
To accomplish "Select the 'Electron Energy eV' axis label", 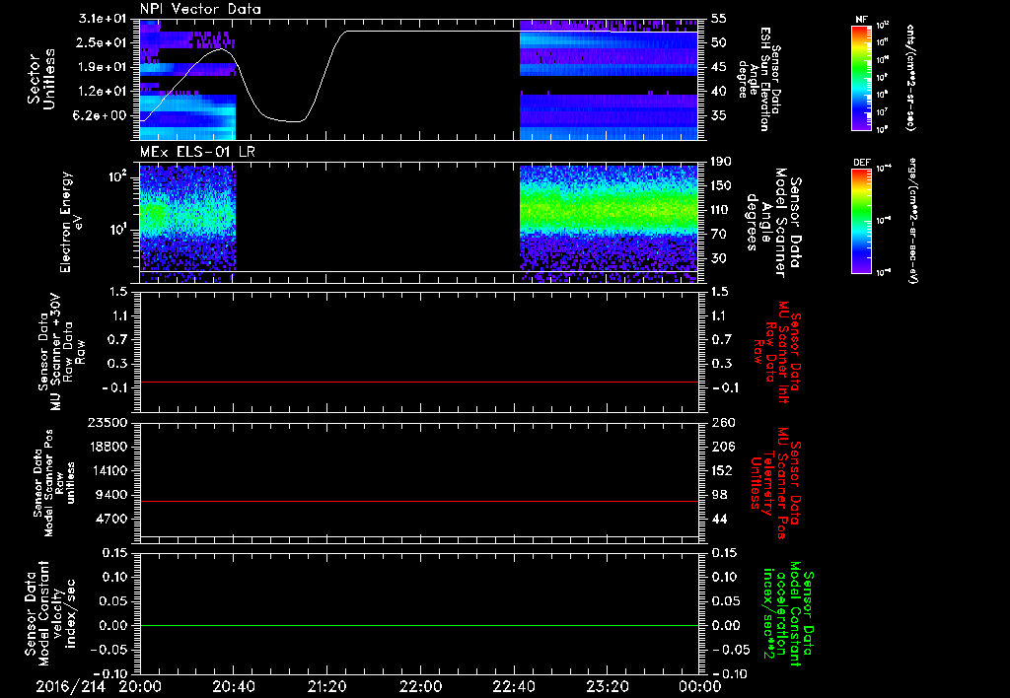I will [x=71, y=222].
